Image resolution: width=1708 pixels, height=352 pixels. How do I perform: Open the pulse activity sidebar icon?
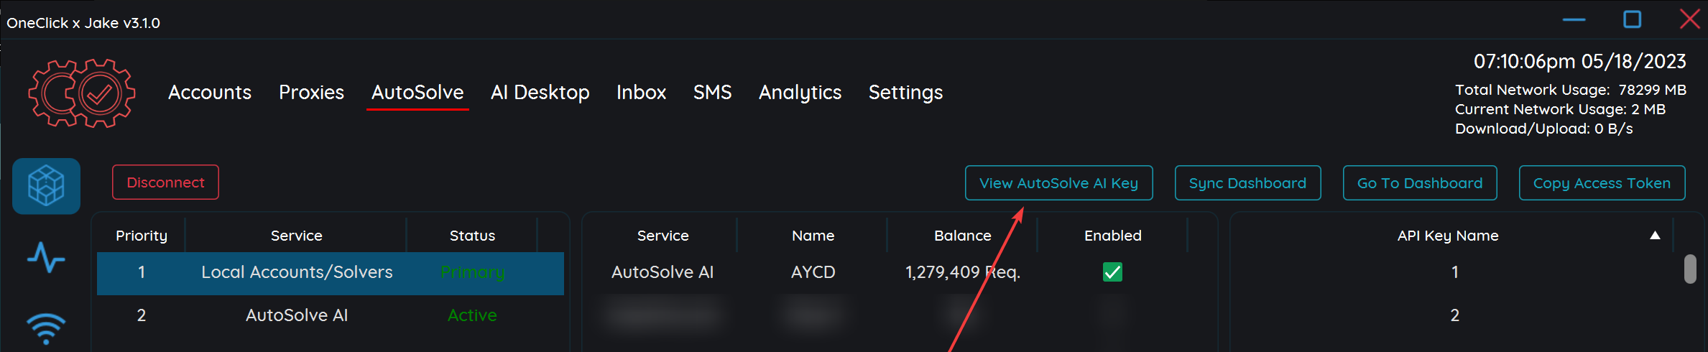(46, 257)
